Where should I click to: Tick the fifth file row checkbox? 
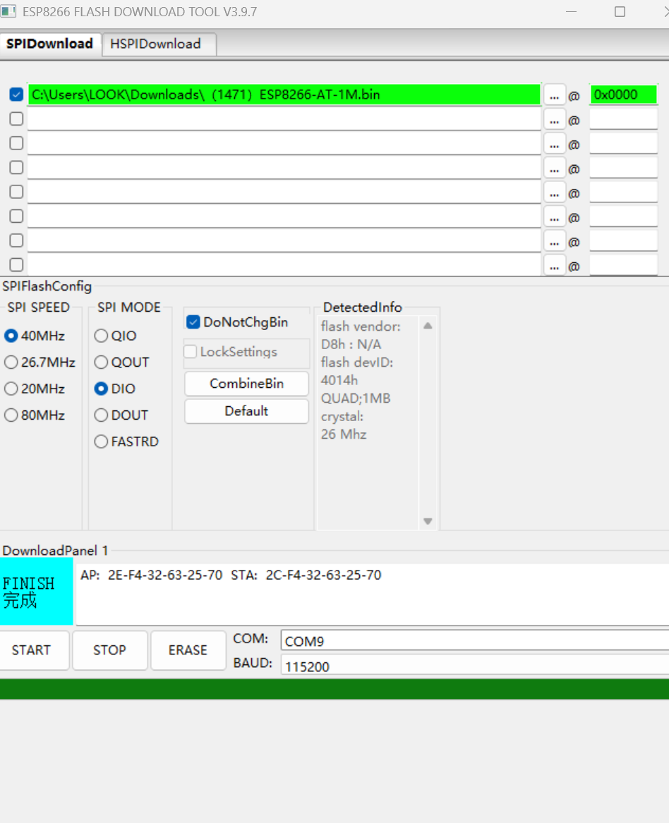[x=16, y=192]
